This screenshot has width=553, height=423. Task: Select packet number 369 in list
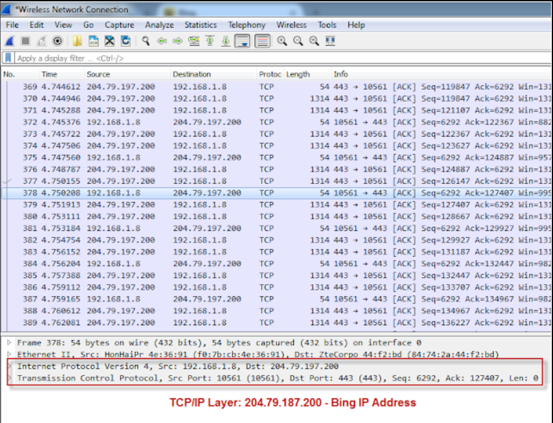click(x=276, y=87)
